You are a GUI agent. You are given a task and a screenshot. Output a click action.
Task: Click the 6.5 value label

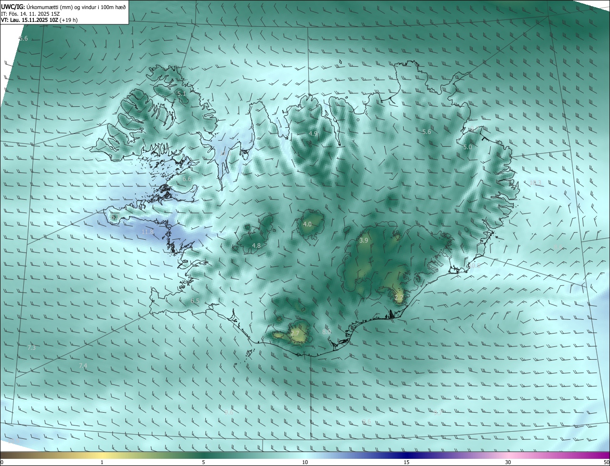[x=195, y=301]
